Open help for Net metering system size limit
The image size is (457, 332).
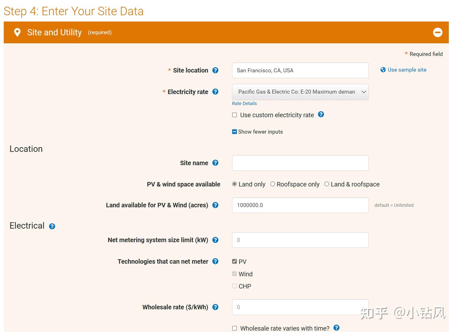point(215,240)
